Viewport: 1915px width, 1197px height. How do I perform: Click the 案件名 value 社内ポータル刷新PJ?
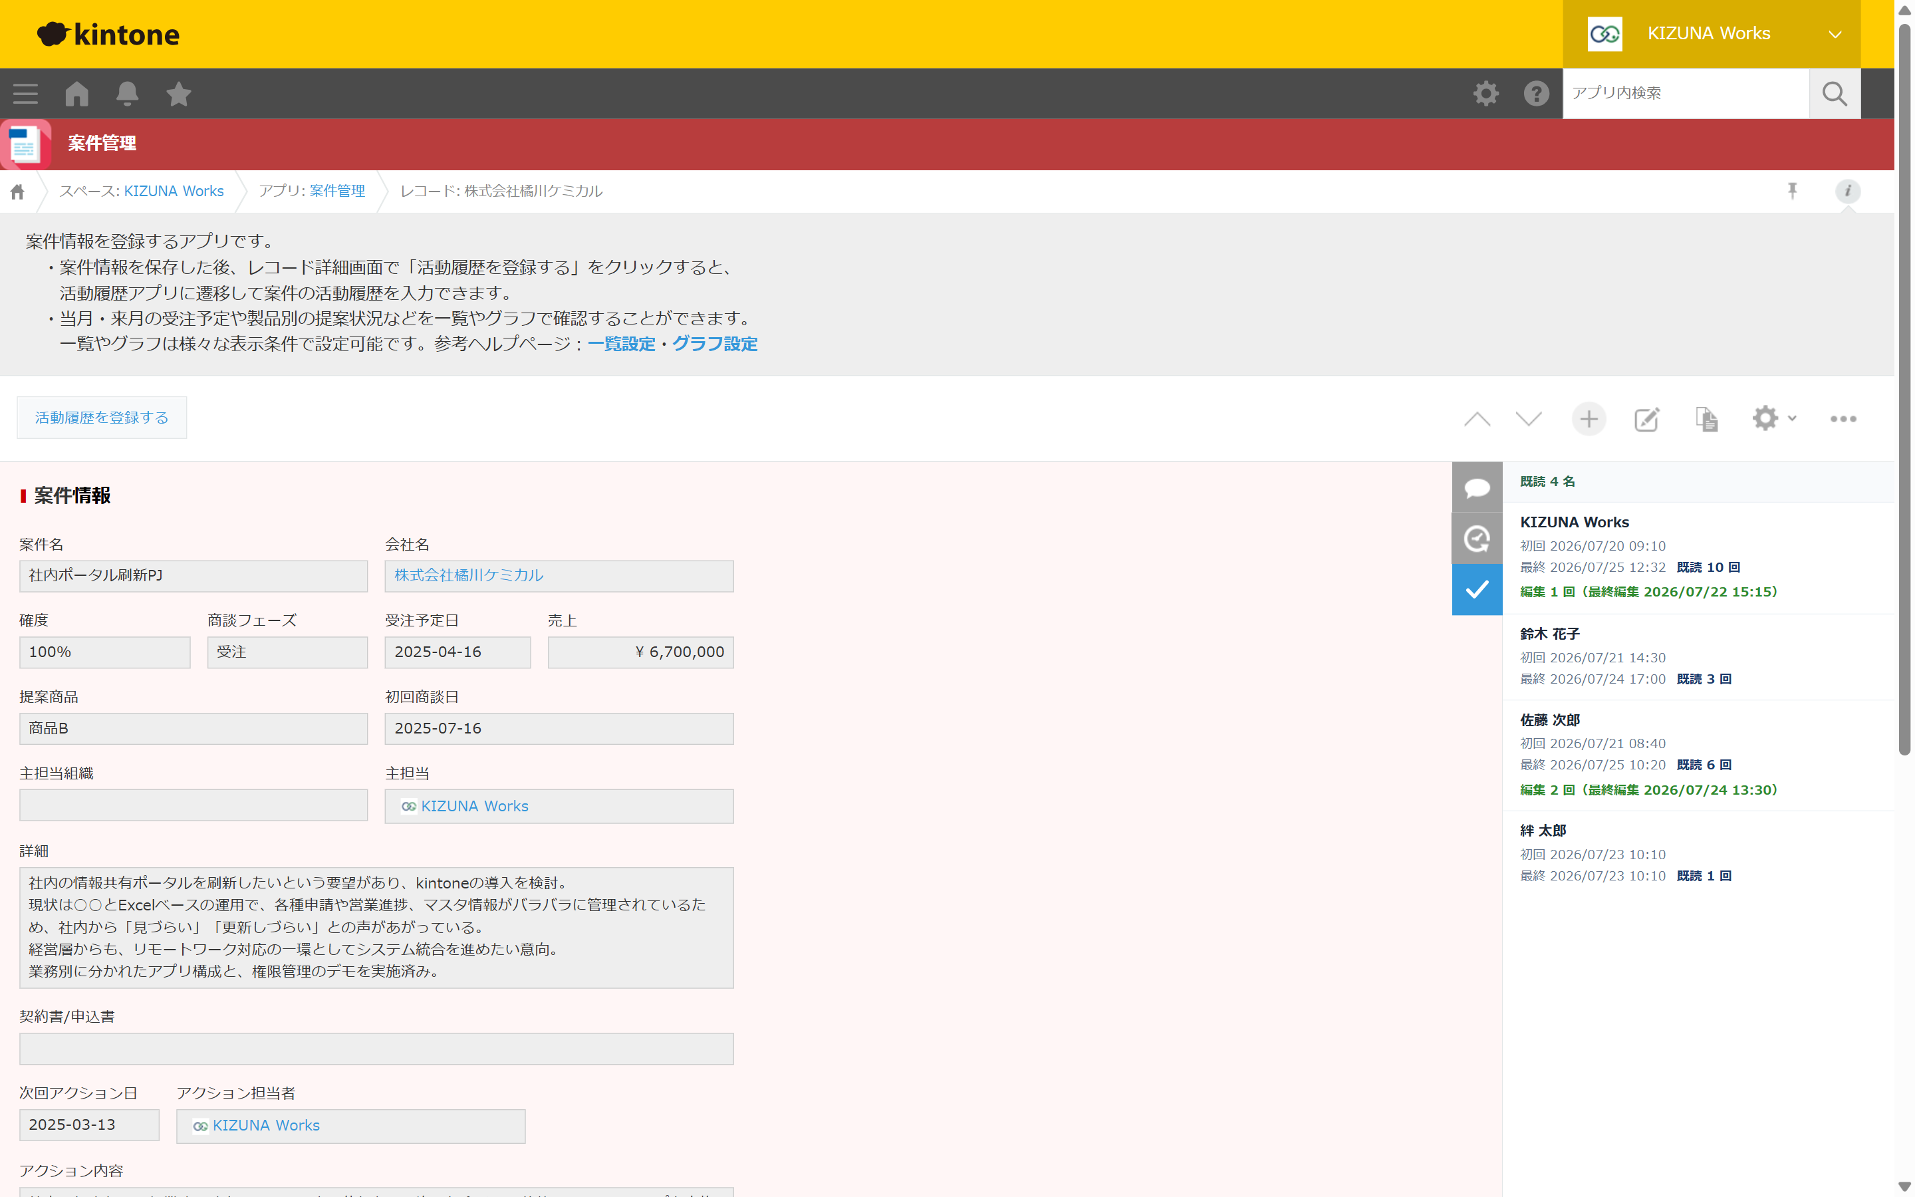193,575
